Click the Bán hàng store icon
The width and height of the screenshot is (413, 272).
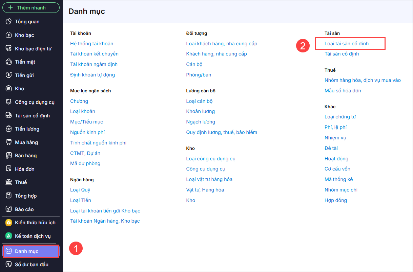(x=9, y=156)
